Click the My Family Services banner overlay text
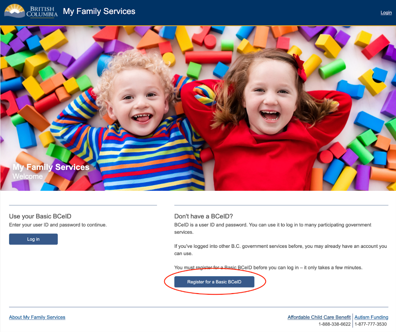Screen dimensions: 396x332 51,167
